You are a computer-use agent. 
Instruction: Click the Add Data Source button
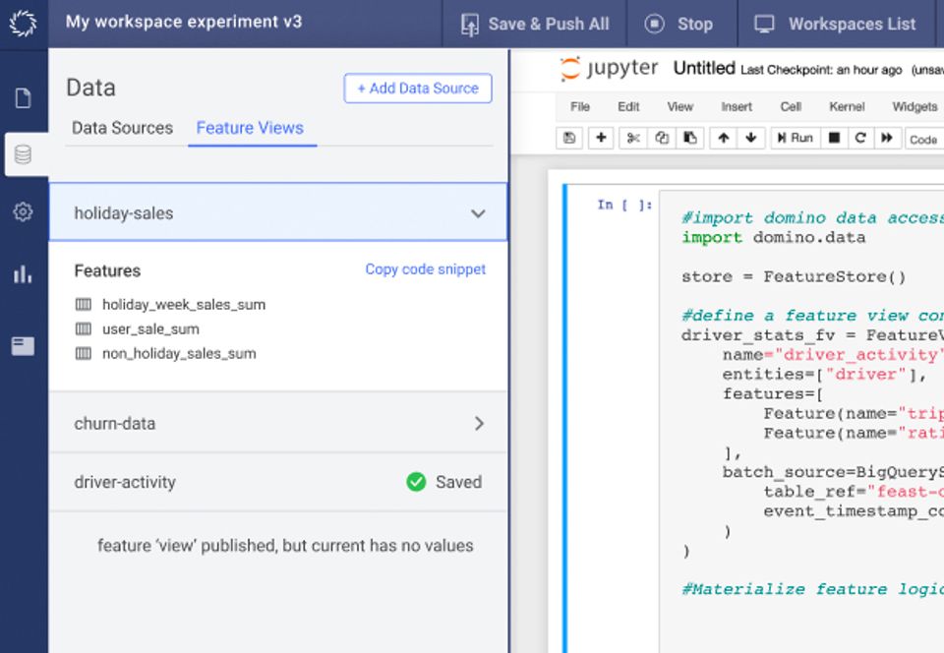[418, 89]
